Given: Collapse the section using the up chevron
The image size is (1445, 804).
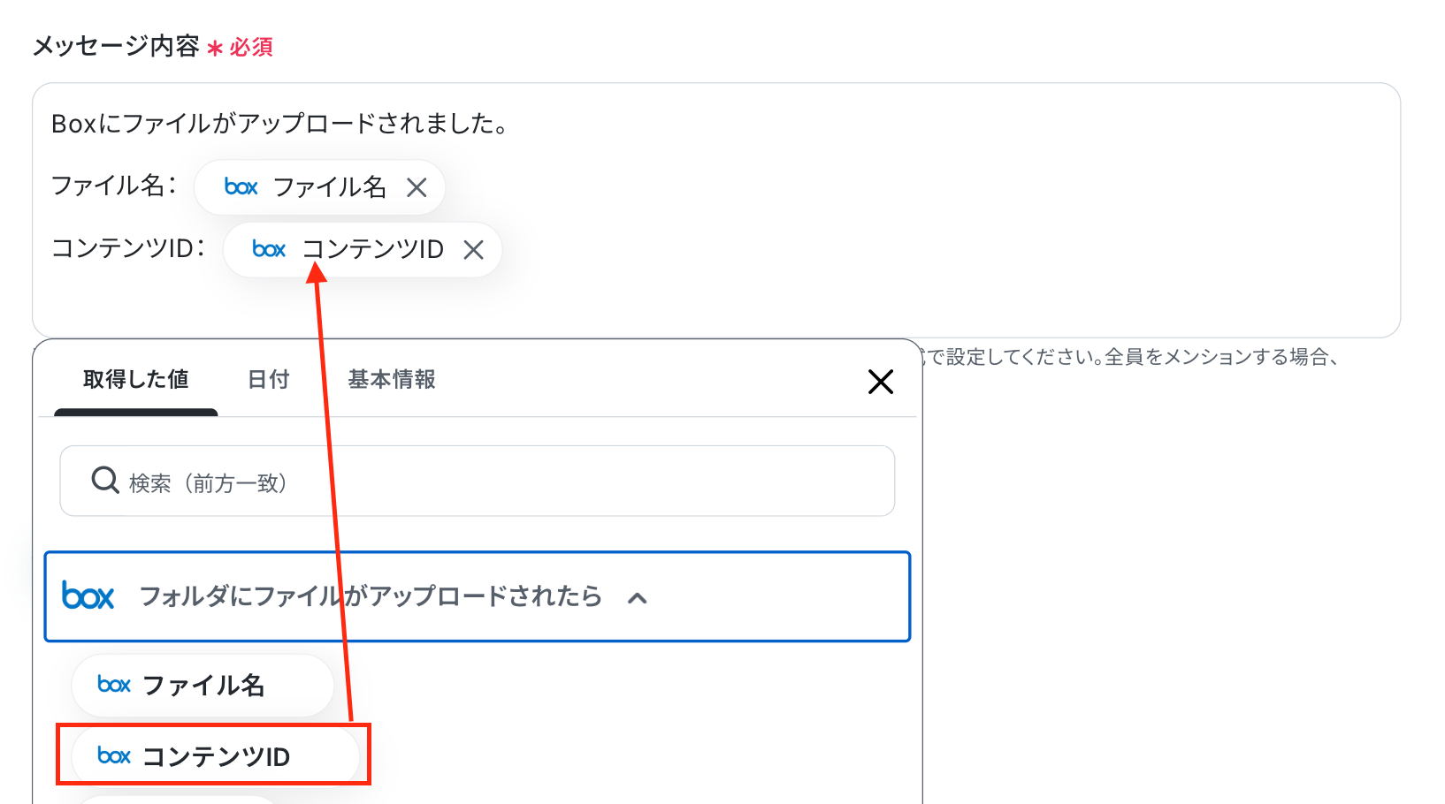Looking at the screenshot, I should tap(637, 598).
